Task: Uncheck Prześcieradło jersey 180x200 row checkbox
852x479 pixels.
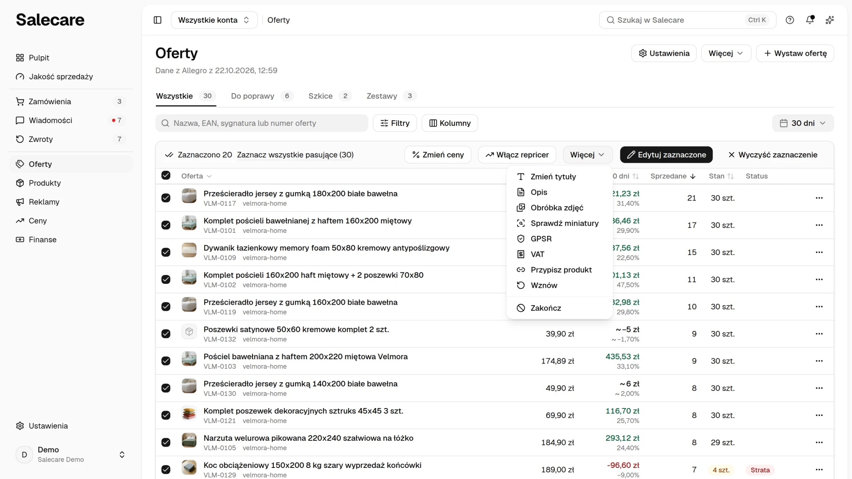Action: [166, 198]
